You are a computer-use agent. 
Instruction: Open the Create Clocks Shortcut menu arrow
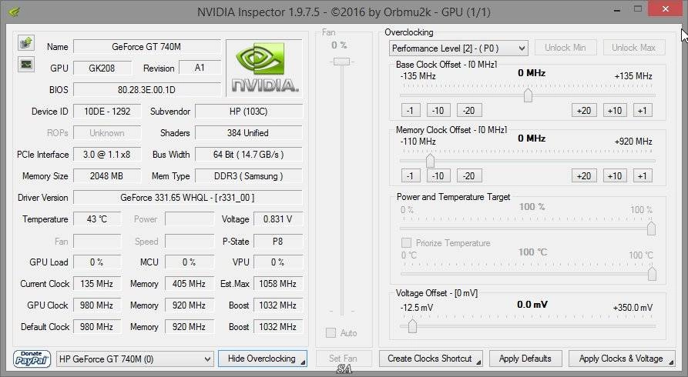[478, 362]
